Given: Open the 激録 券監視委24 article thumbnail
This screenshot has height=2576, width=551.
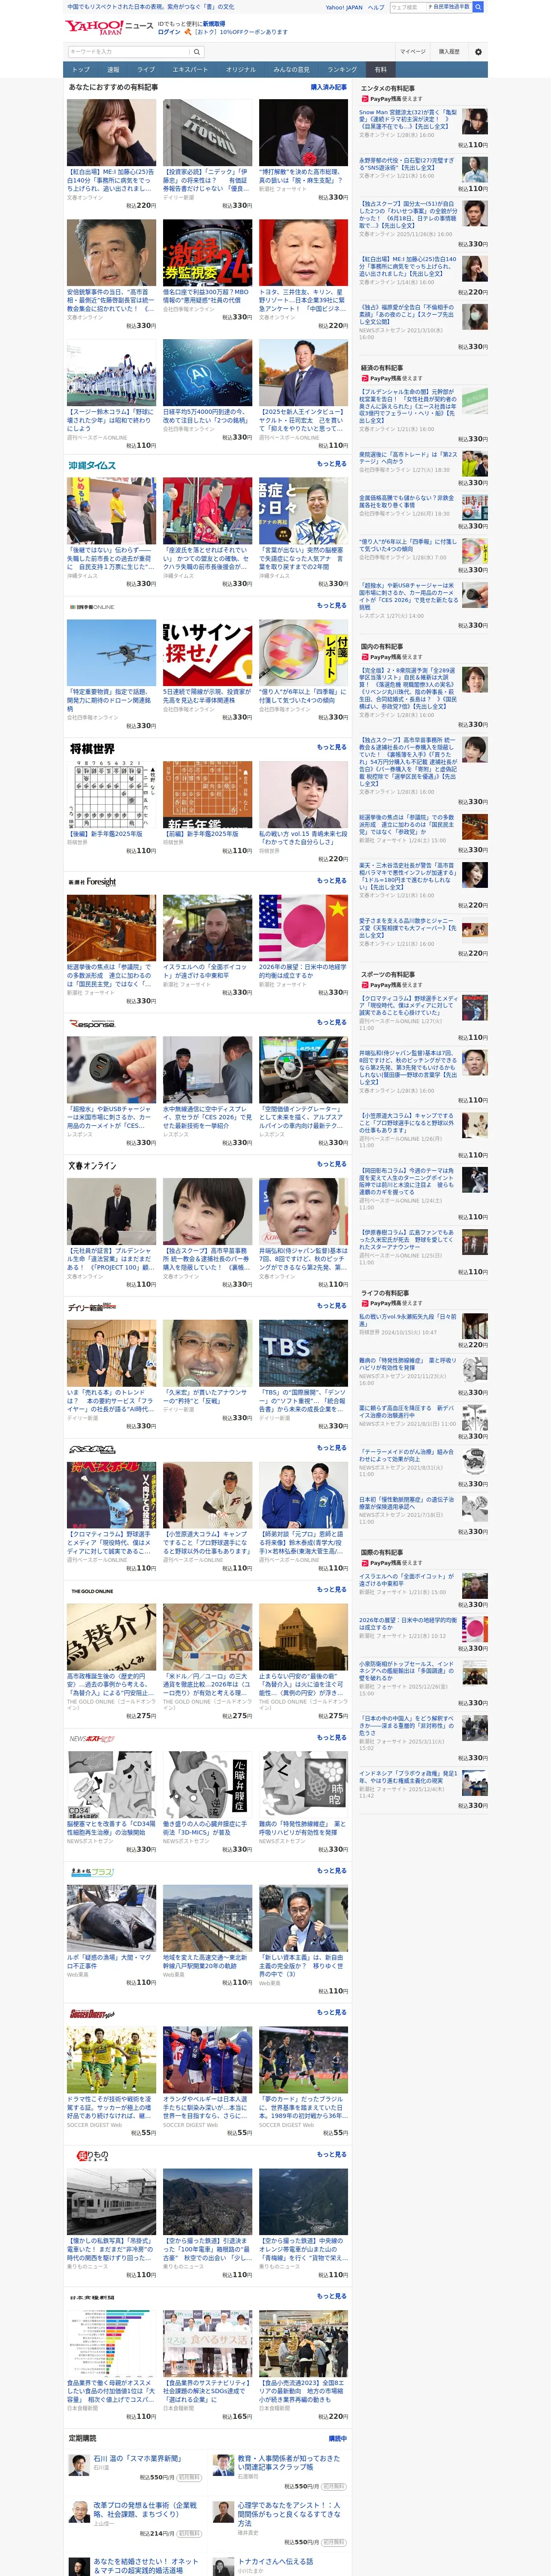Looking at the screenshot, I should pos(207,252).
